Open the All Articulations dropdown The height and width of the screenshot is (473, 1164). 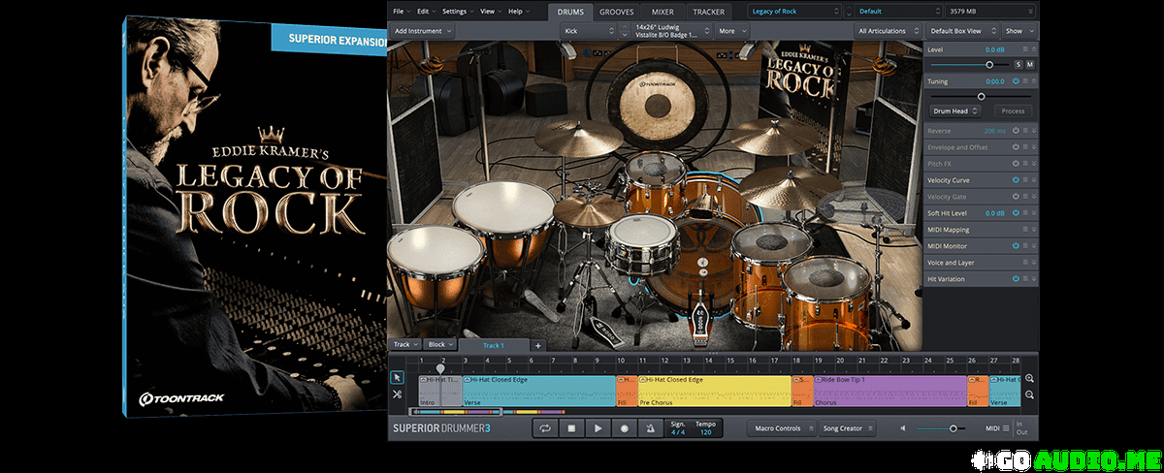click(x=888, y=31)
